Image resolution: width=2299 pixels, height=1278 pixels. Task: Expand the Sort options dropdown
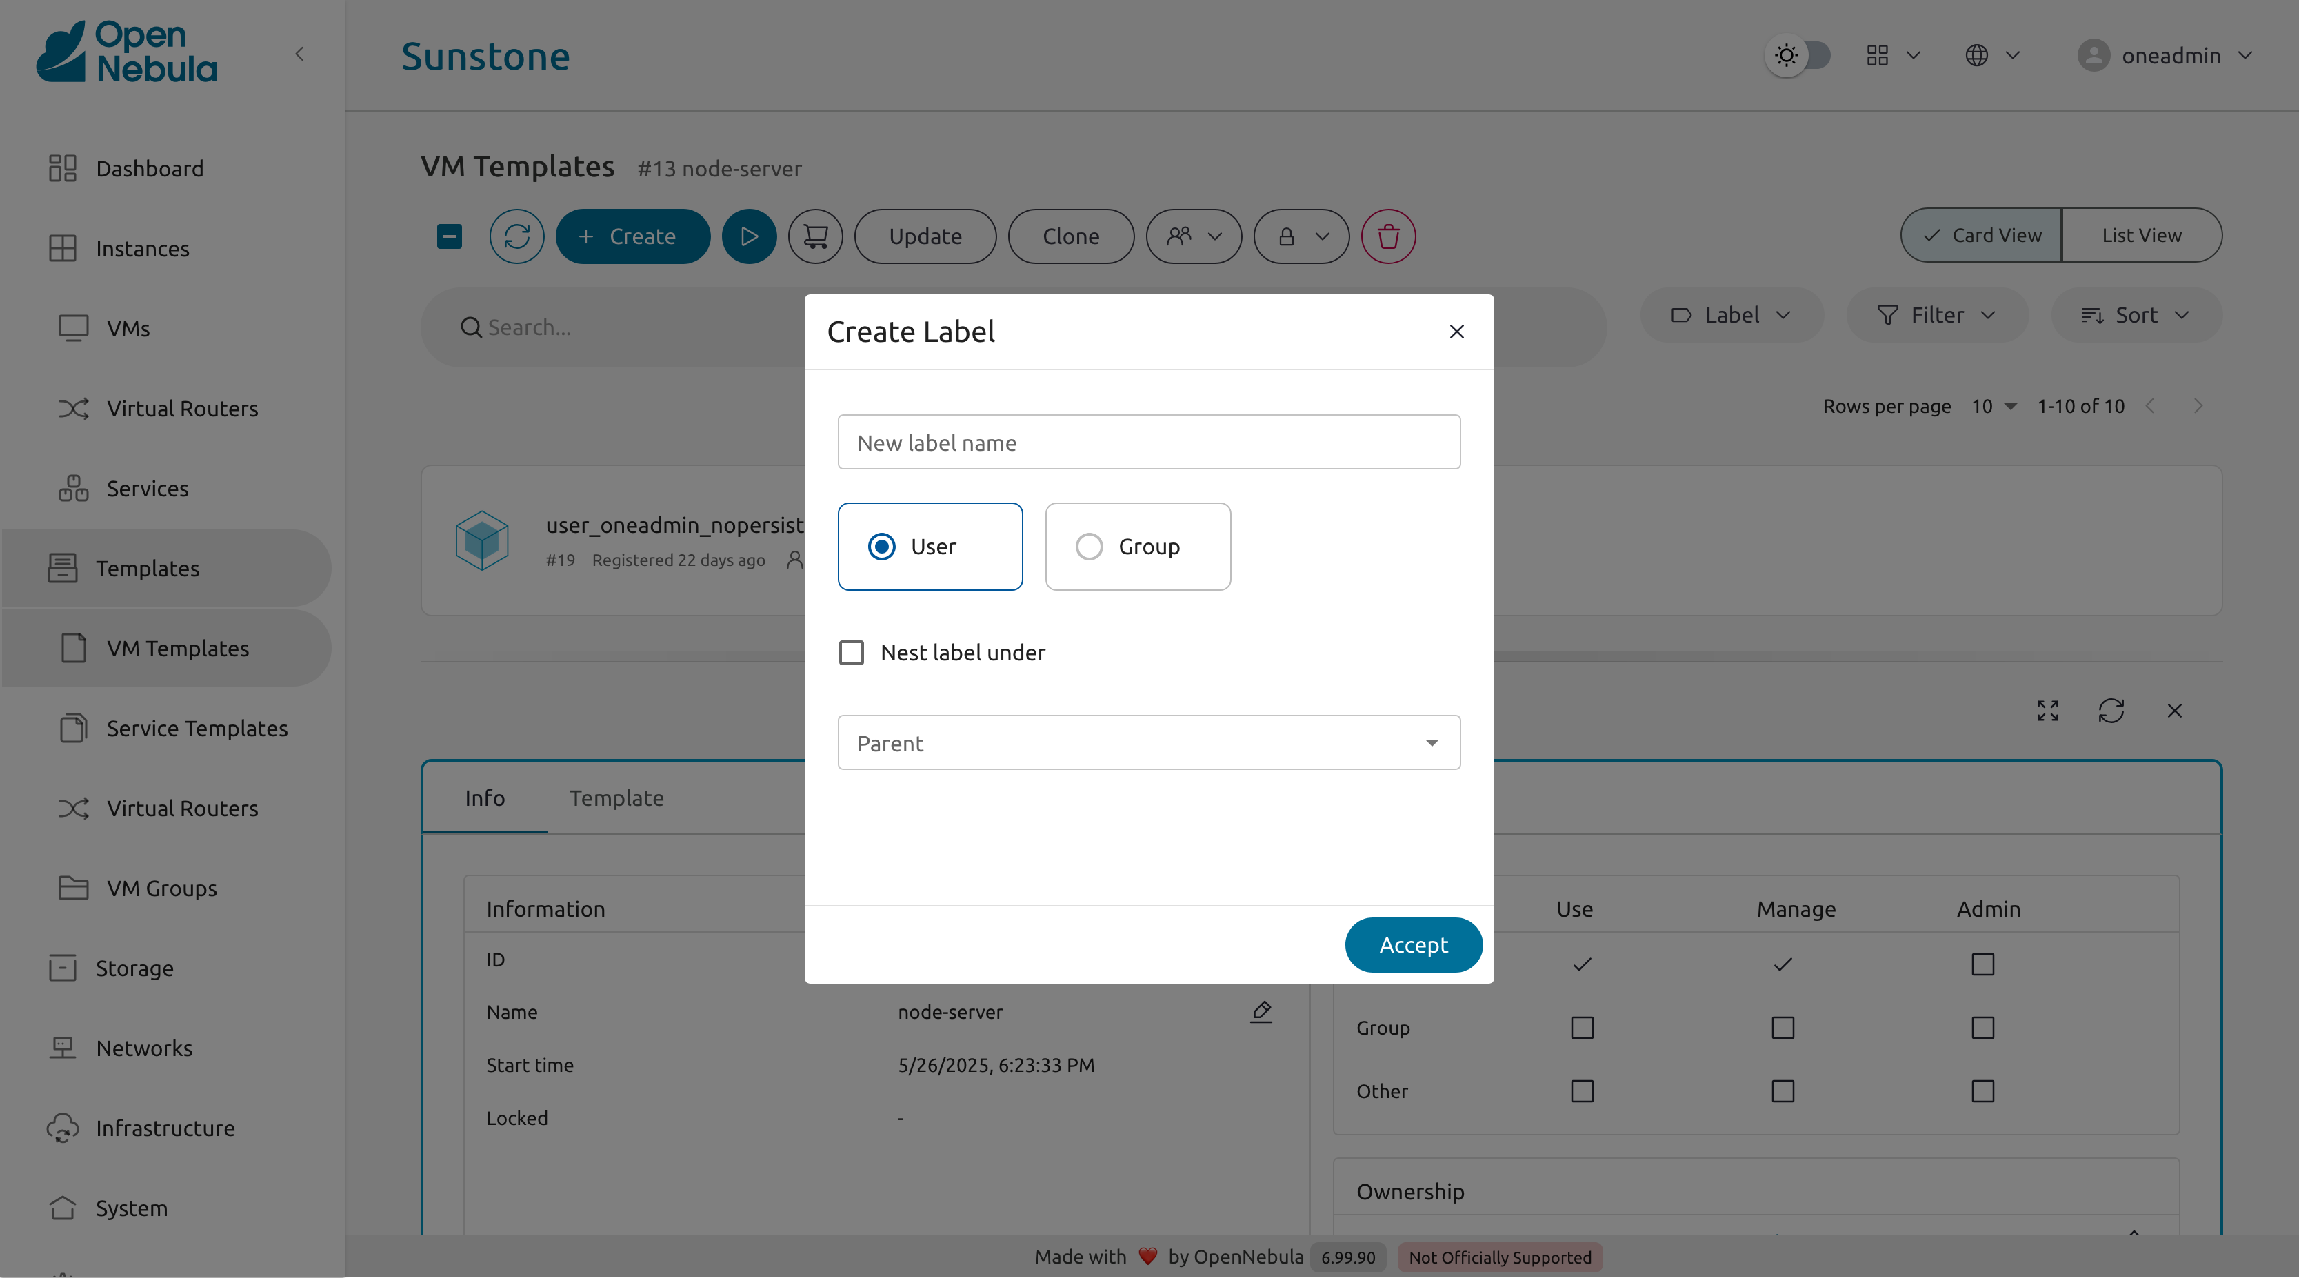coord(2136,314)
